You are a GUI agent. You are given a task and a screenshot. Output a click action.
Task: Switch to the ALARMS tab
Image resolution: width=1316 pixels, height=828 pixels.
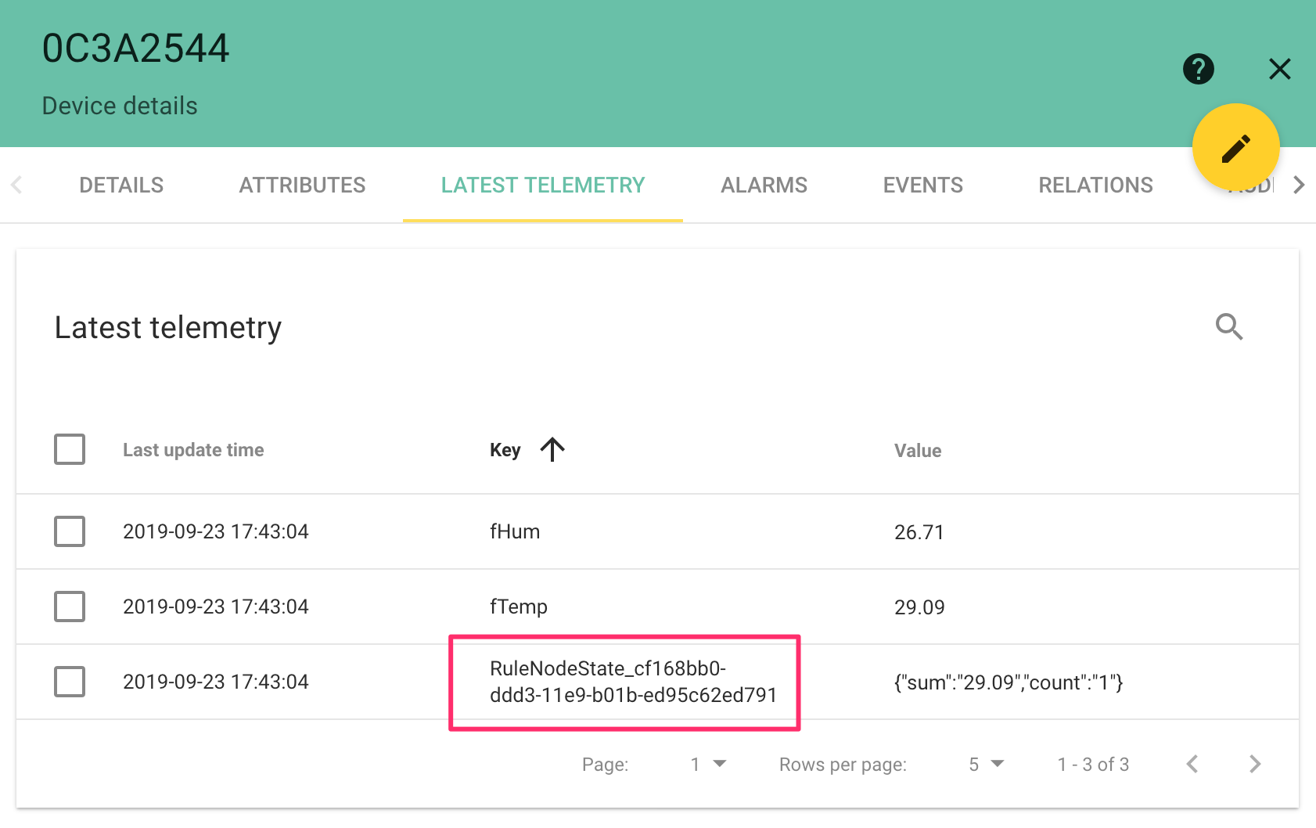coord(764,185)
